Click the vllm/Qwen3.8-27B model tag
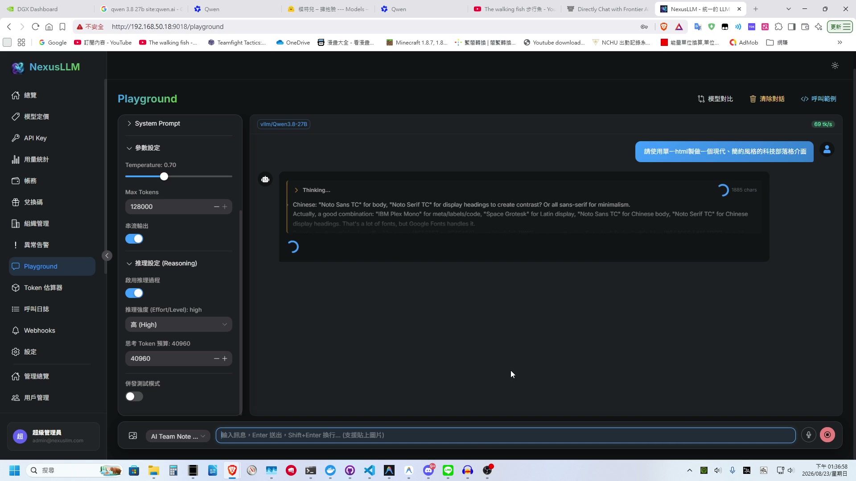This screenshot has width=856, height=481. pos(284,124)
